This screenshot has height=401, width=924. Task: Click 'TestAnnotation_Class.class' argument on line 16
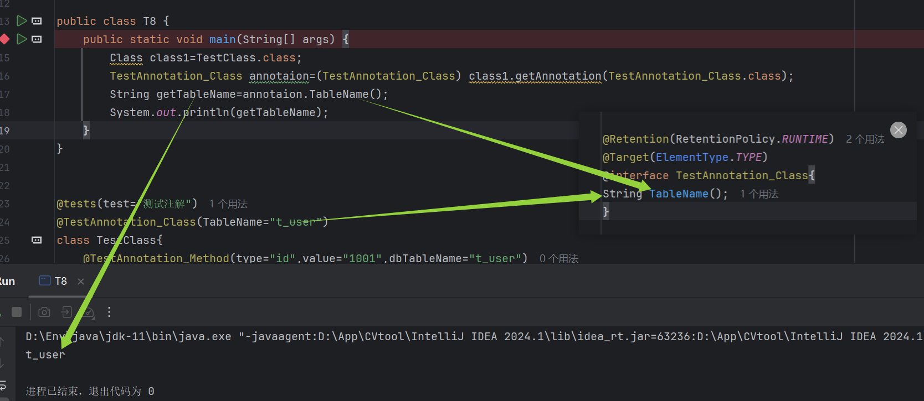pos(695,76)
